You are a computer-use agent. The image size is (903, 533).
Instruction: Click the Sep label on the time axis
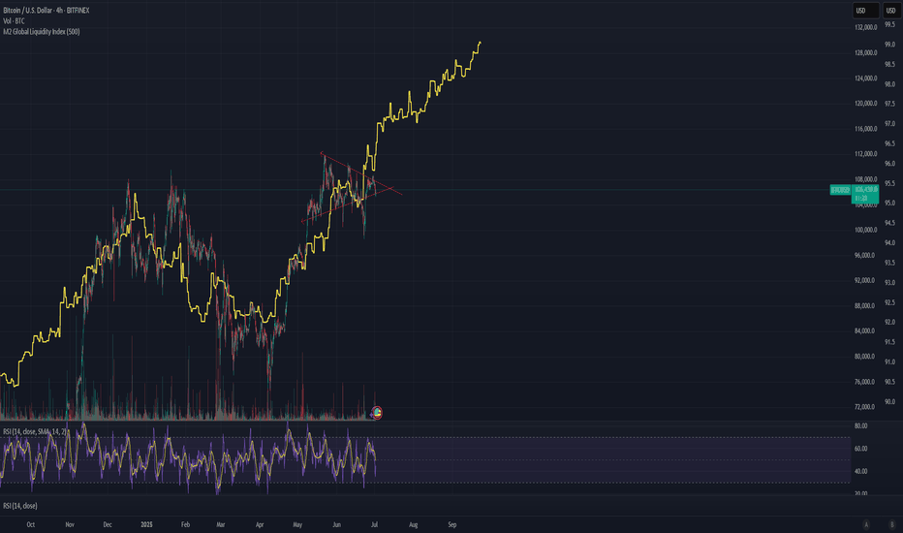click(x=452, y=524)
